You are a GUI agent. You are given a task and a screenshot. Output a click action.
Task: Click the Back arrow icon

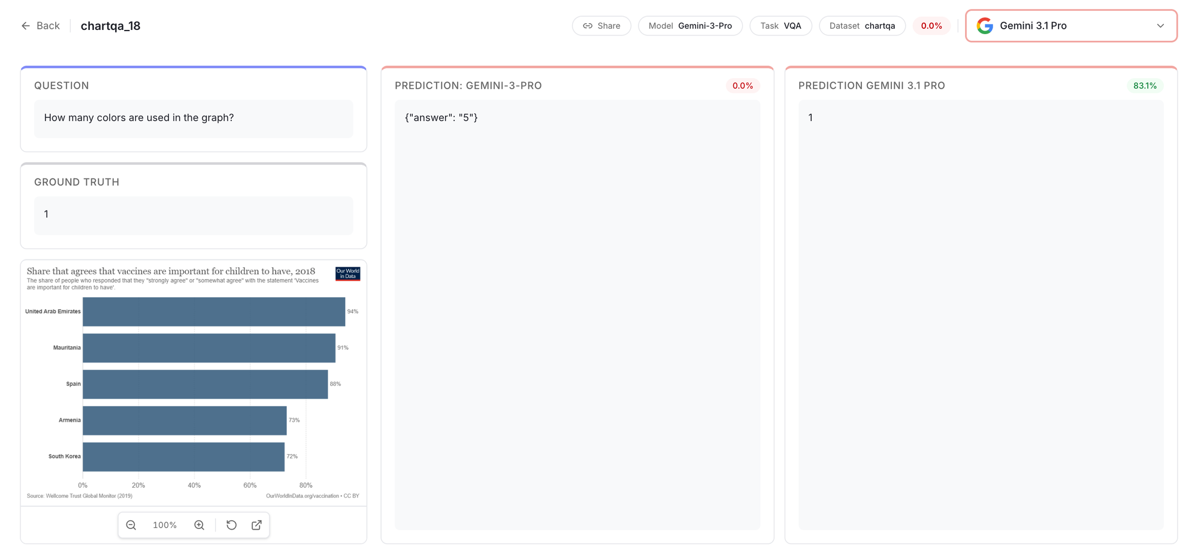25,26
